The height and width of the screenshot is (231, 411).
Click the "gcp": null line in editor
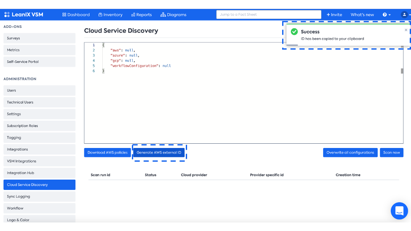(x=123, y=60)
